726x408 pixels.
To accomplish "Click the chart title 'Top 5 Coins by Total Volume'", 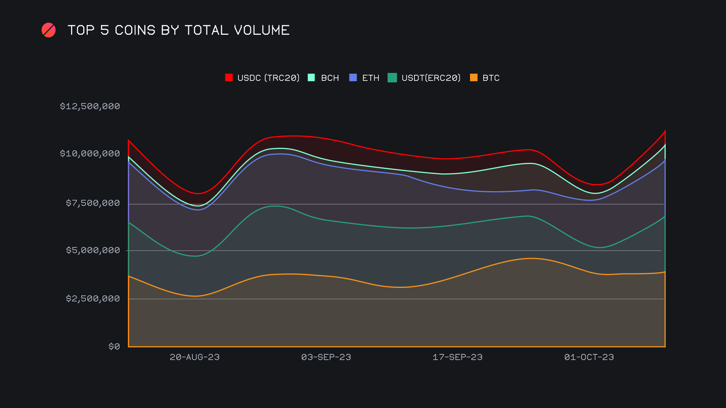I will click(178, 30).
